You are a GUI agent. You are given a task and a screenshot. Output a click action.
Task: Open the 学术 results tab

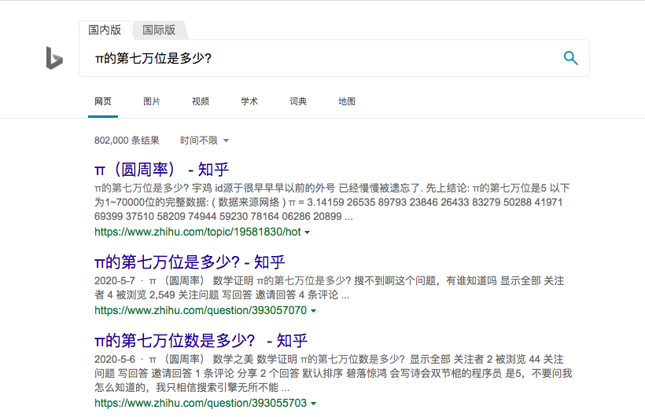point(249,101)
